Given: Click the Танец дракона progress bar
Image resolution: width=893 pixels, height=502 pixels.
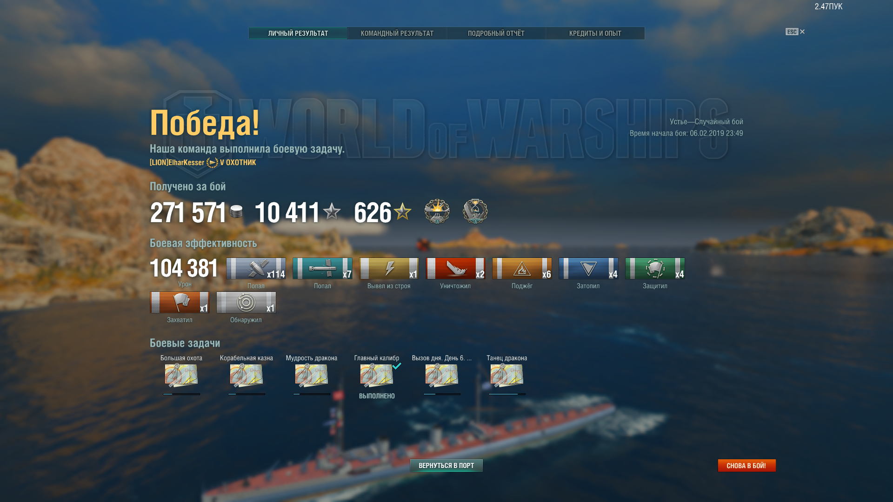Looking at the screenshot, I should (x=507, y=394).
